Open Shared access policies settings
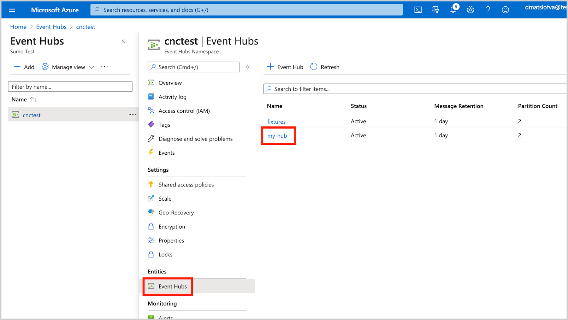 pyautogui.click(x=186, y=185)
